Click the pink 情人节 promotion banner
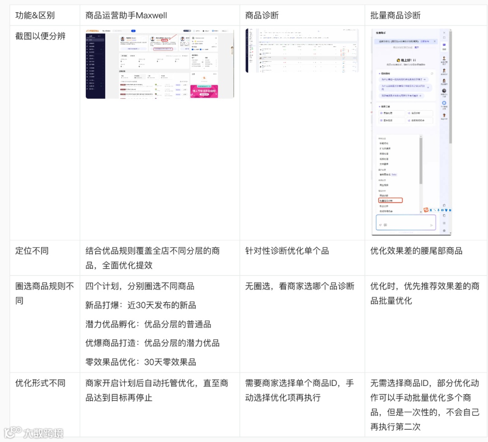This screenshot has height=442, width=488. tap(204, 91)
